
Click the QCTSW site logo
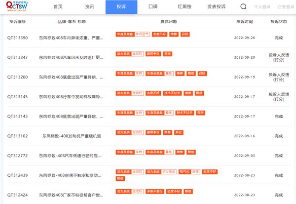pyautogui.click(x=17, y=6)
